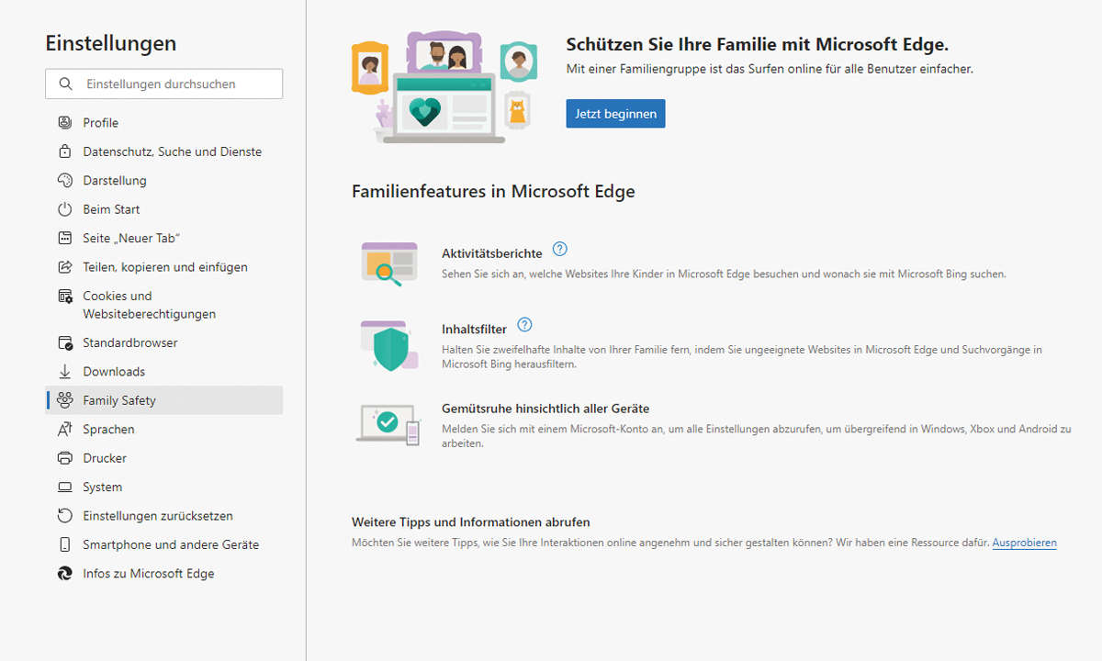The width and height of the screenshot is (1102, 661).
Task: Open help icon next to Inhaltsfilter
Action: click(524, 325)
